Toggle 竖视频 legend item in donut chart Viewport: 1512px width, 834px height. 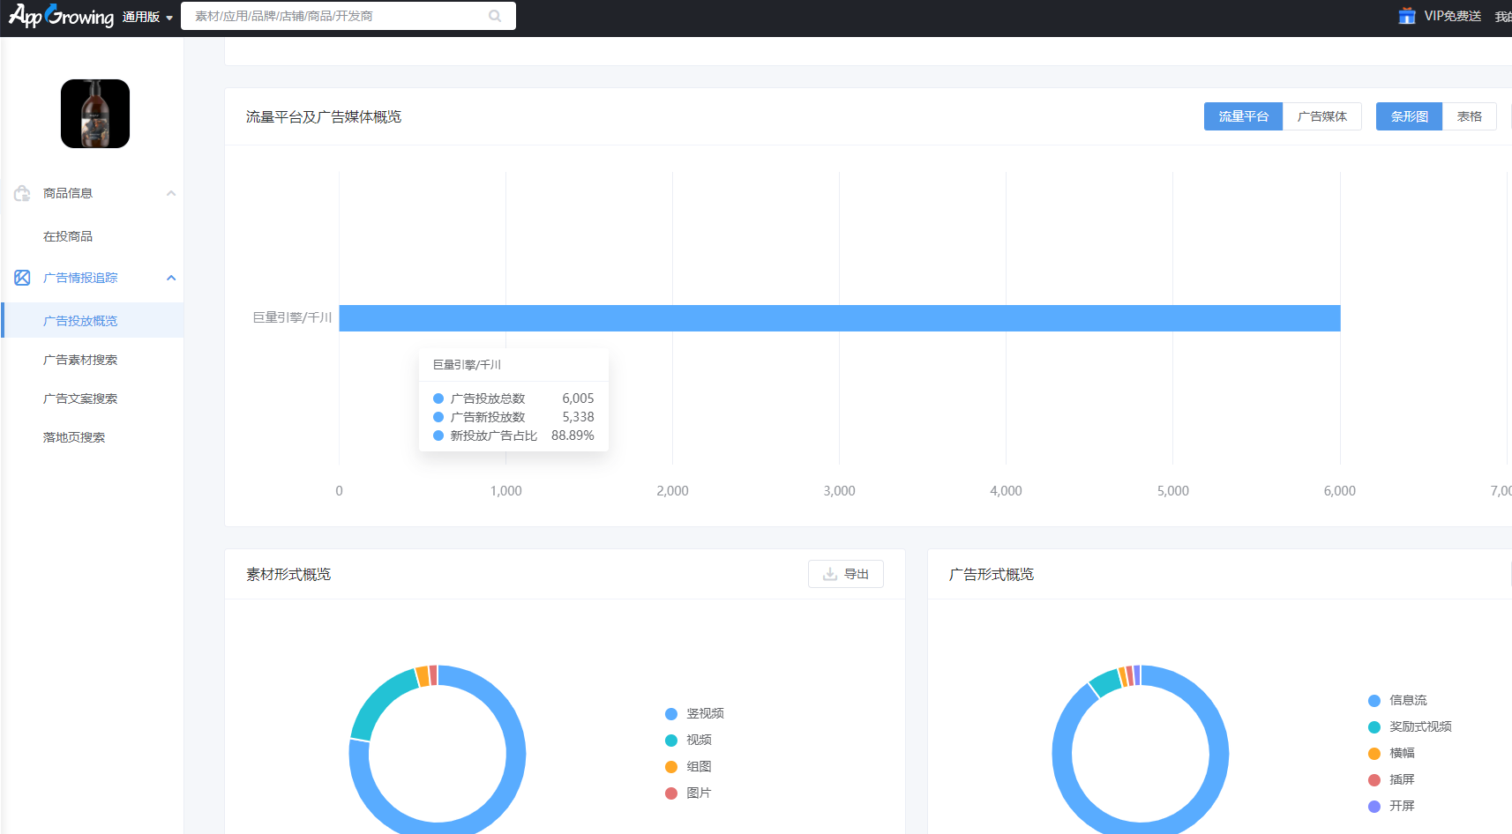[x=695, y=713]
